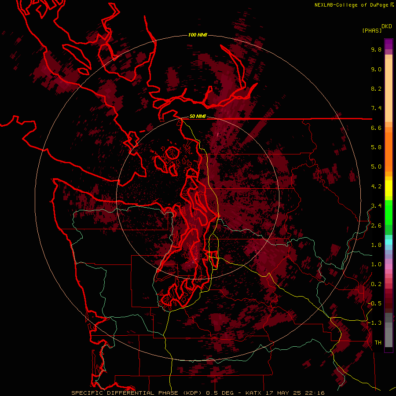
Task: Click the 5.8 legend value
Action: [376, 147]
